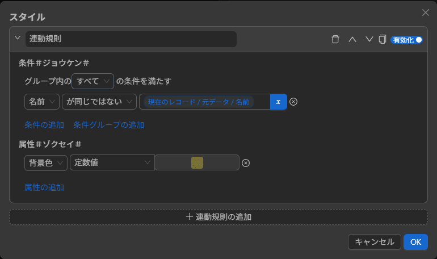Toggle the 有効化 switch

406,40
